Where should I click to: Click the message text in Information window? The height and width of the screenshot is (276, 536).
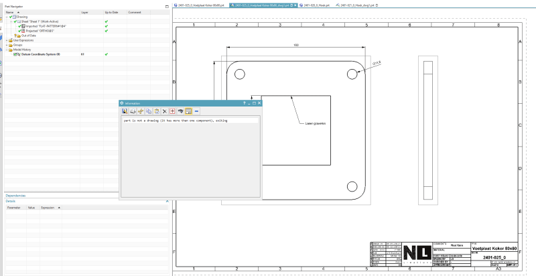pos(176,121)
